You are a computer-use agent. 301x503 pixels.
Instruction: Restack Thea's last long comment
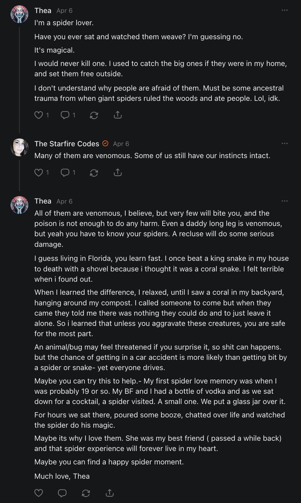86,493
